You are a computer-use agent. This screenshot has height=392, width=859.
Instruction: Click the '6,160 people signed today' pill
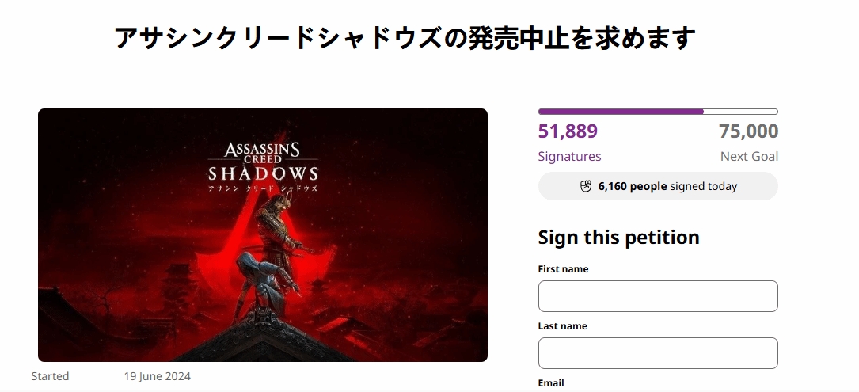click(x=658, y=186)
